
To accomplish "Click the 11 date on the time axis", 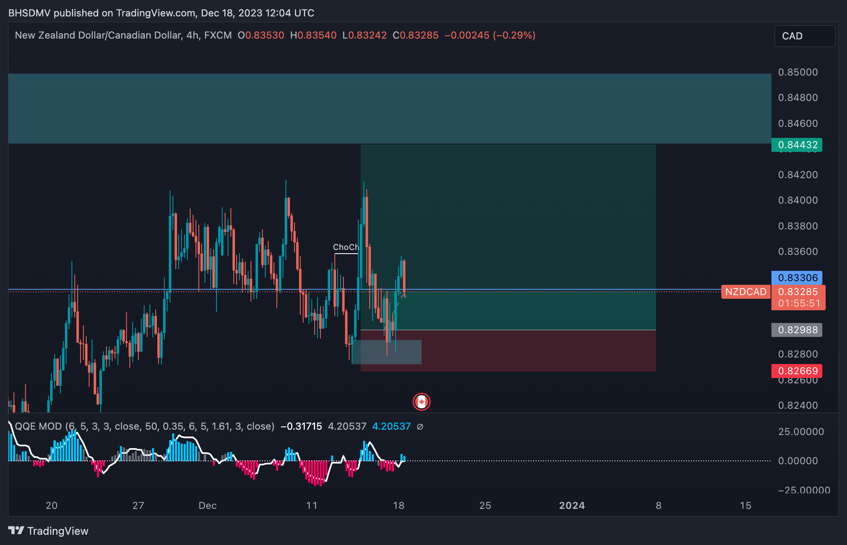I will pos(312,506).
